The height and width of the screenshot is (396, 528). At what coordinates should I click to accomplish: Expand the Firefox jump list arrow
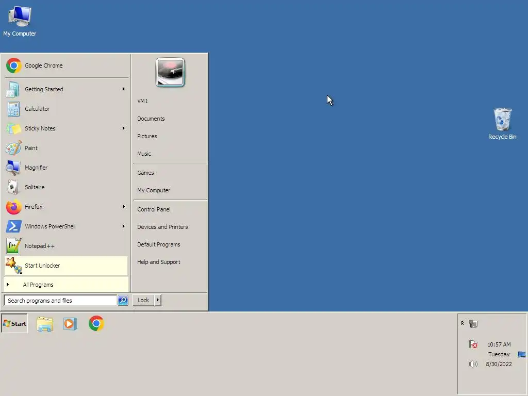tap(124, 207)
